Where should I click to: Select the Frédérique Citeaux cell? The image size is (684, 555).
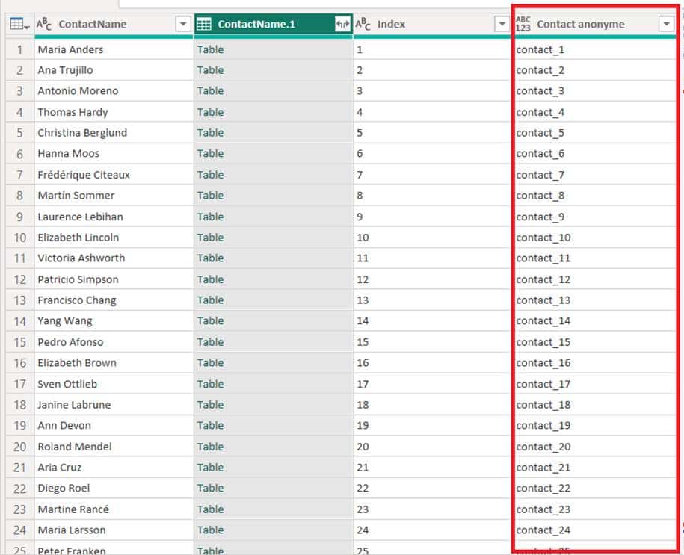pos(84,175)
